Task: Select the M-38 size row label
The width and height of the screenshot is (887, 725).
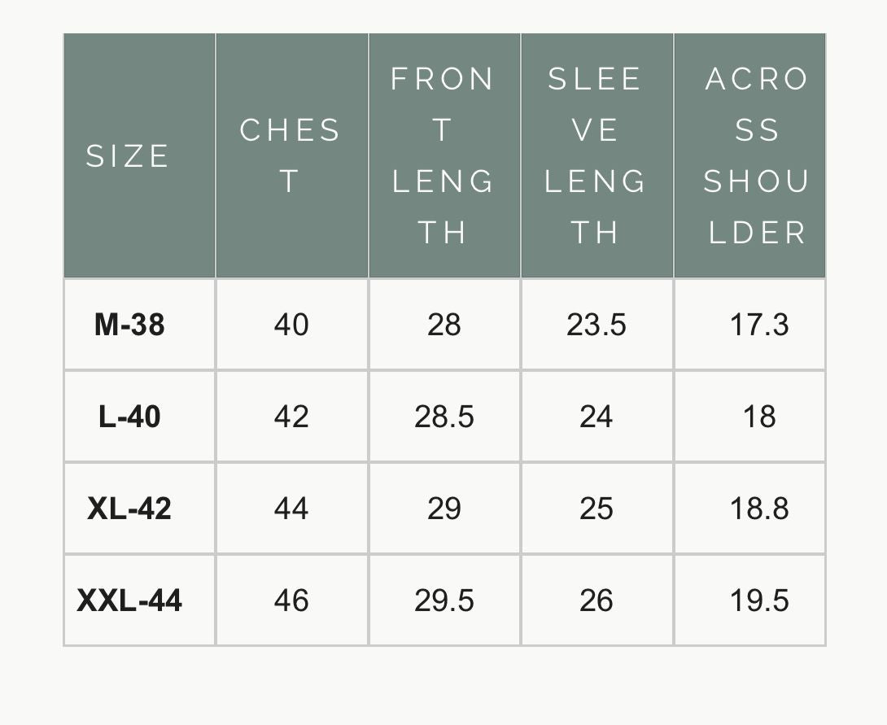Action: click(129, 325)
